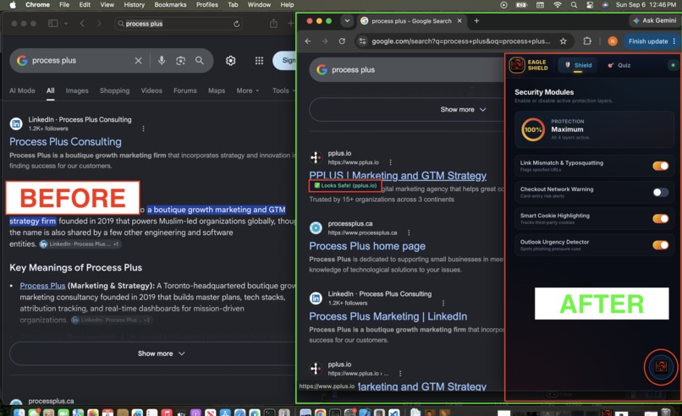Turn off Smart Cookie Highlighting toggle

tap(660, 218)
